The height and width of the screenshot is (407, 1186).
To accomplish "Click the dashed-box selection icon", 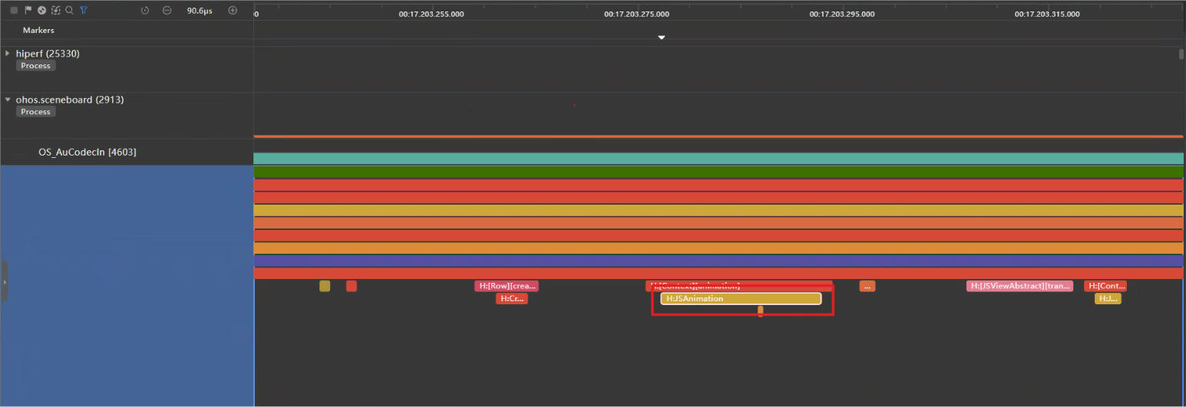I will [55, 11].
